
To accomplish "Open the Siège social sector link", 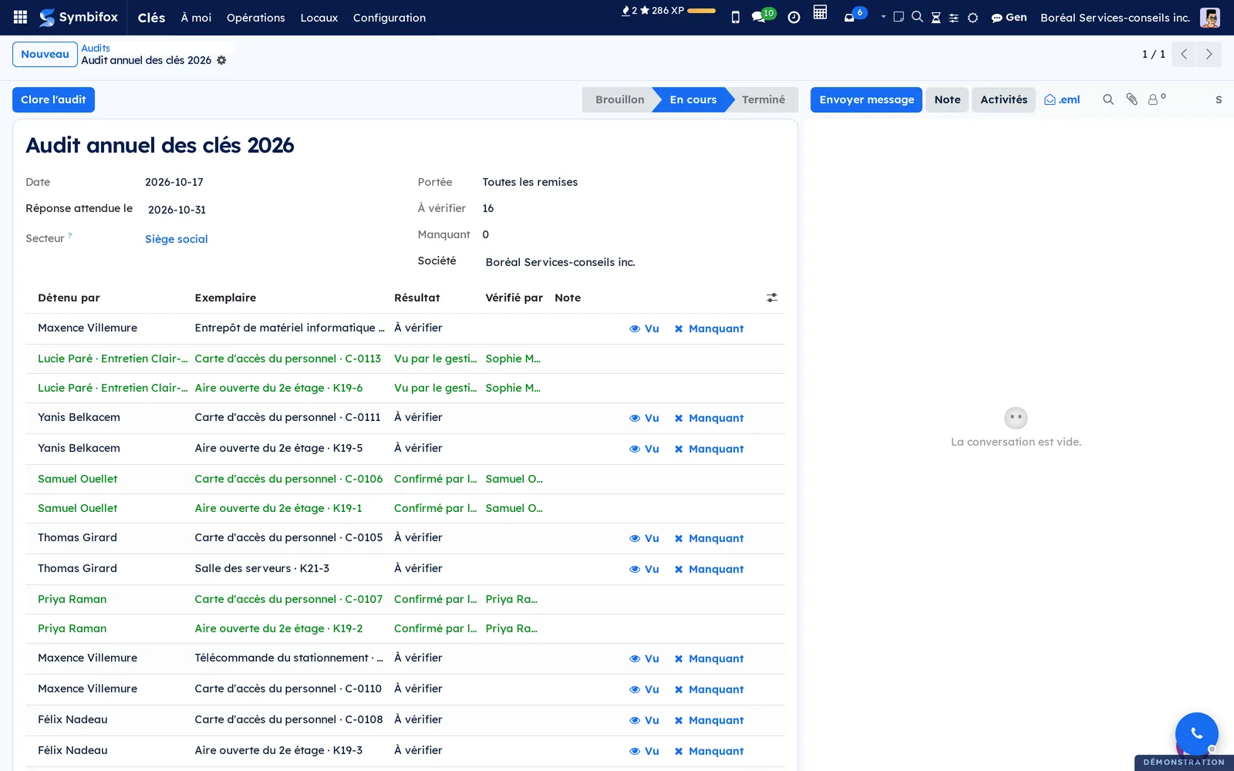I will (177, 239).
